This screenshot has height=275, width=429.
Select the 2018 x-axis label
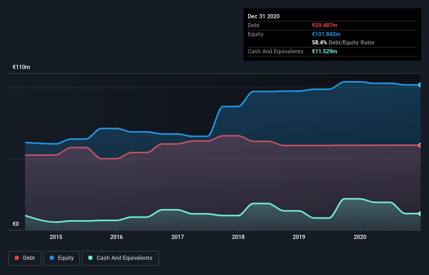(238, 237)
